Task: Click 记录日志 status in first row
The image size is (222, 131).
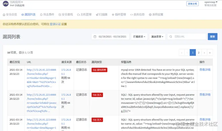Action: click(x=82, y=70)
